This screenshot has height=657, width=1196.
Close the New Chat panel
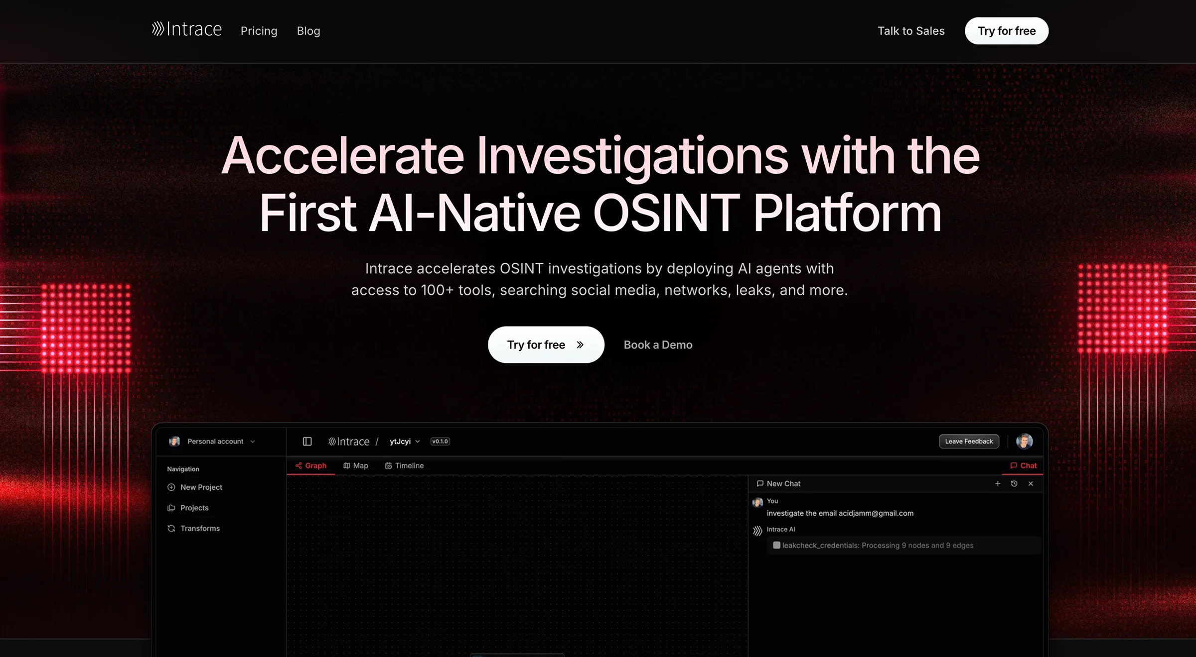[x=1031, y=484]
